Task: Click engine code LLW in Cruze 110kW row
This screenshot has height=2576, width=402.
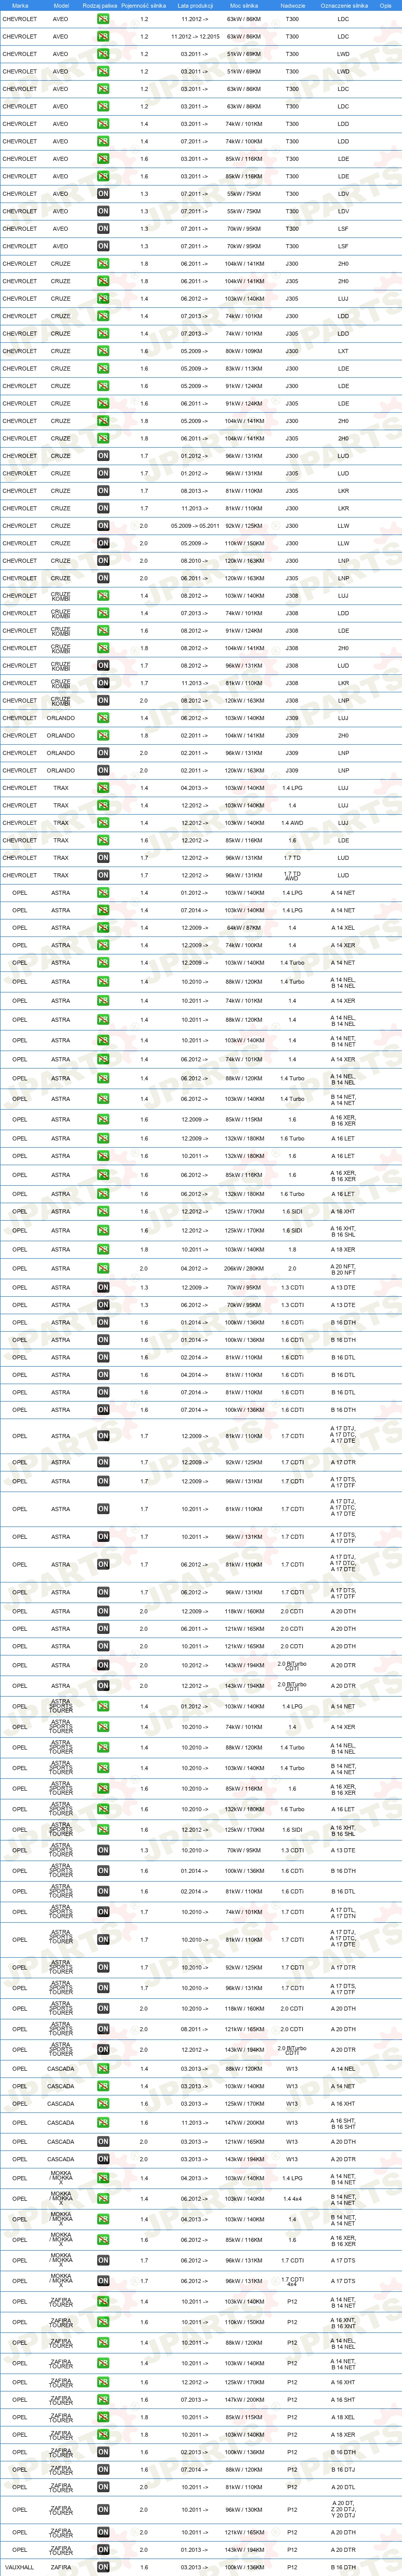Action: point(343,543)
